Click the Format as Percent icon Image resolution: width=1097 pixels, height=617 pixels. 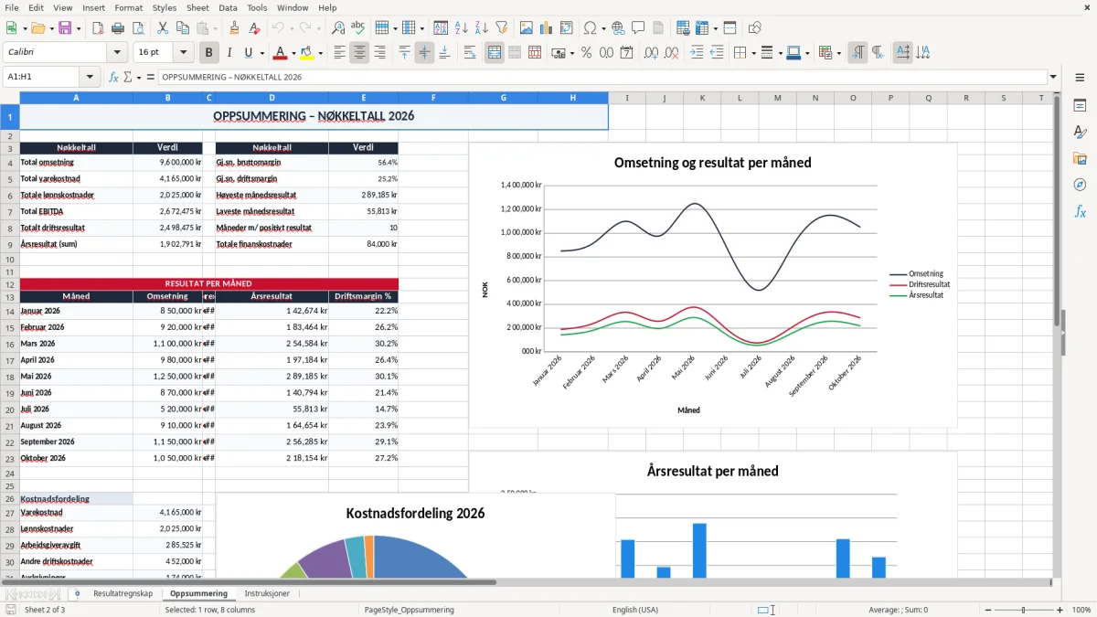point(586,53)
